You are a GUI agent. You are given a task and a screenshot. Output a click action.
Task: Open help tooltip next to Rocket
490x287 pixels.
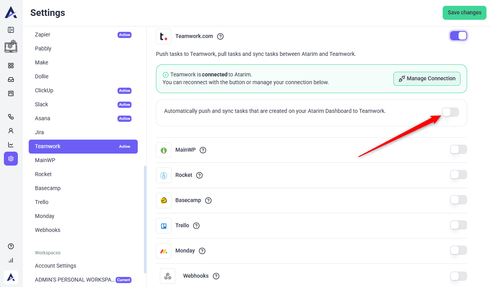pyautogui.click(x=199, y=175)
